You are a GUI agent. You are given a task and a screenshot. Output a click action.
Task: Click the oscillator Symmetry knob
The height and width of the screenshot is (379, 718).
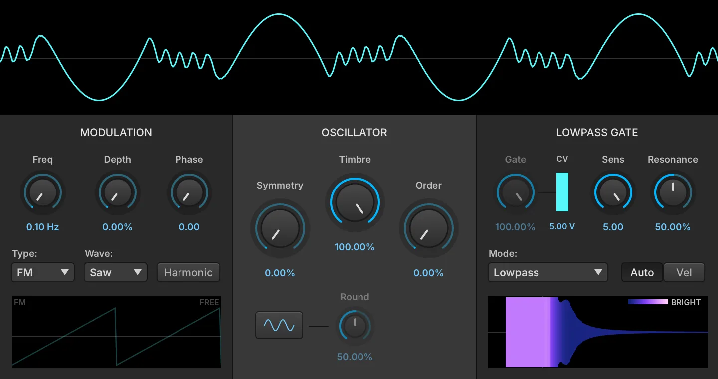[x=280, y=228]
